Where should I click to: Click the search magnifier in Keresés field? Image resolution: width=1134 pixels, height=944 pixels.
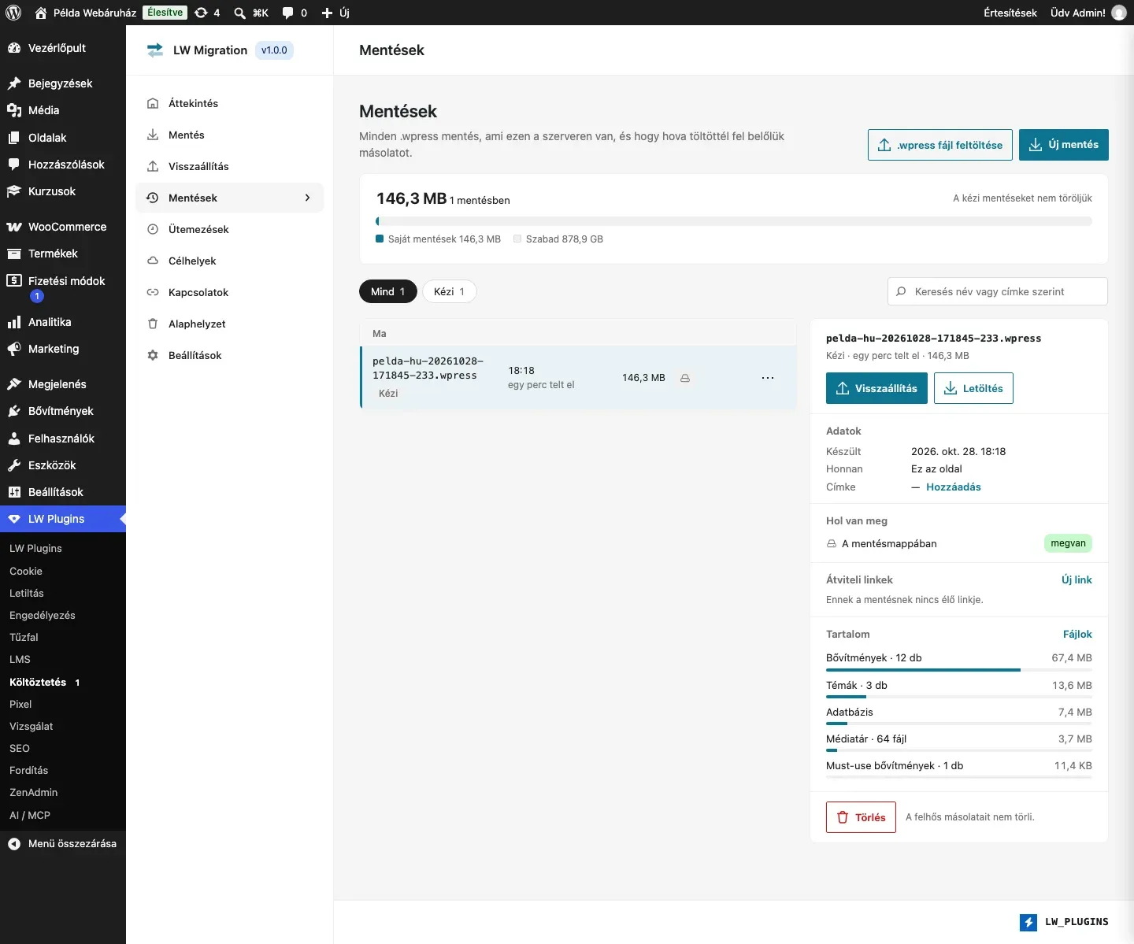pos(901,291)
